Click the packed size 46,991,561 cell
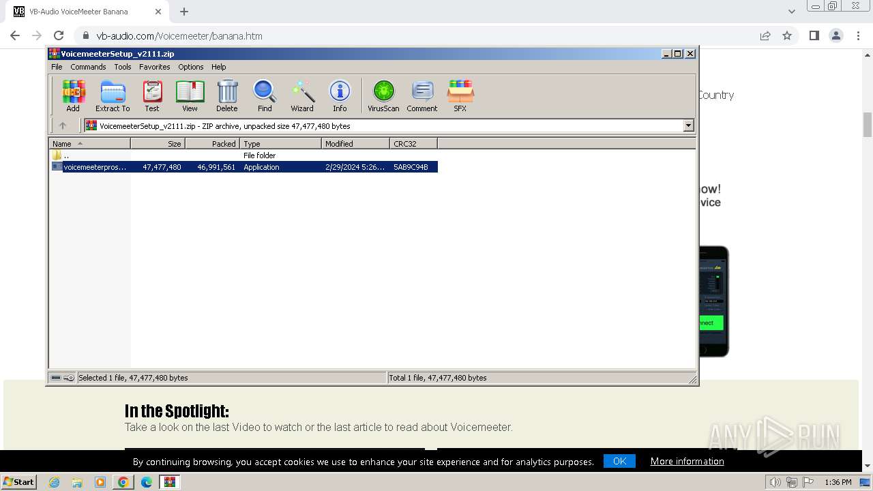 216,167
